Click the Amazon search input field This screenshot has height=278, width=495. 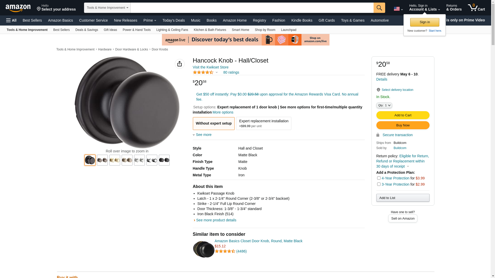pyautogui.click(x=252, y=8)
